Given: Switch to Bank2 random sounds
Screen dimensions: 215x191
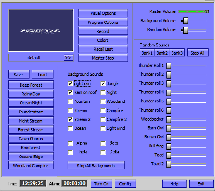Looking at the screenshot, I should point(162,53).
